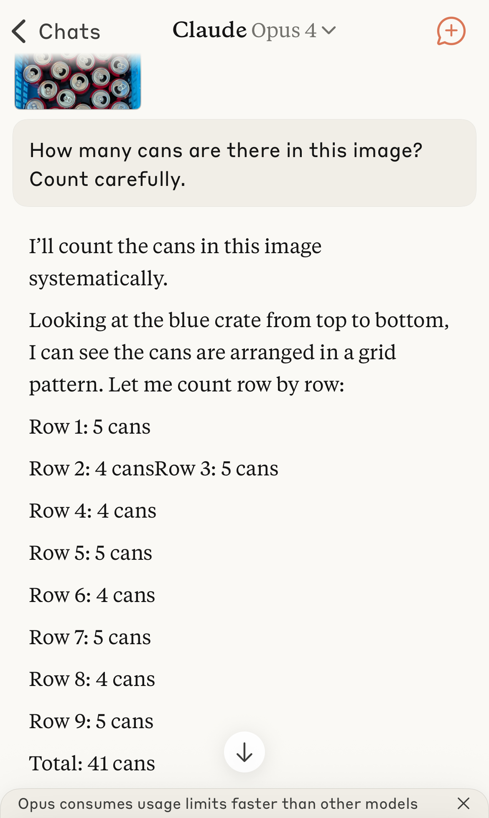Screen dimensions: 489x818
Task: Tap the Opus usage limits notice text
Action: 218,804
